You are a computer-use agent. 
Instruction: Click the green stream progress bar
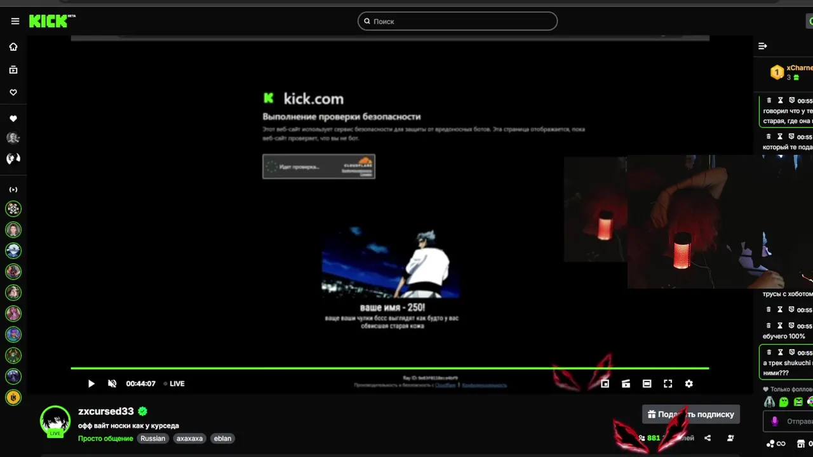[389, 368]
